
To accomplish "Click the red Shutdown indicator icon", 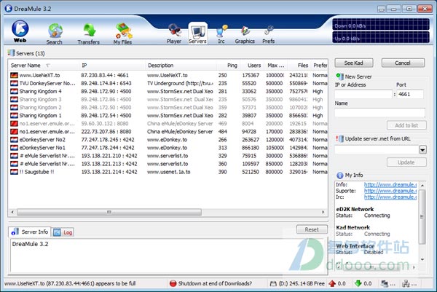I will coord(173,283).
